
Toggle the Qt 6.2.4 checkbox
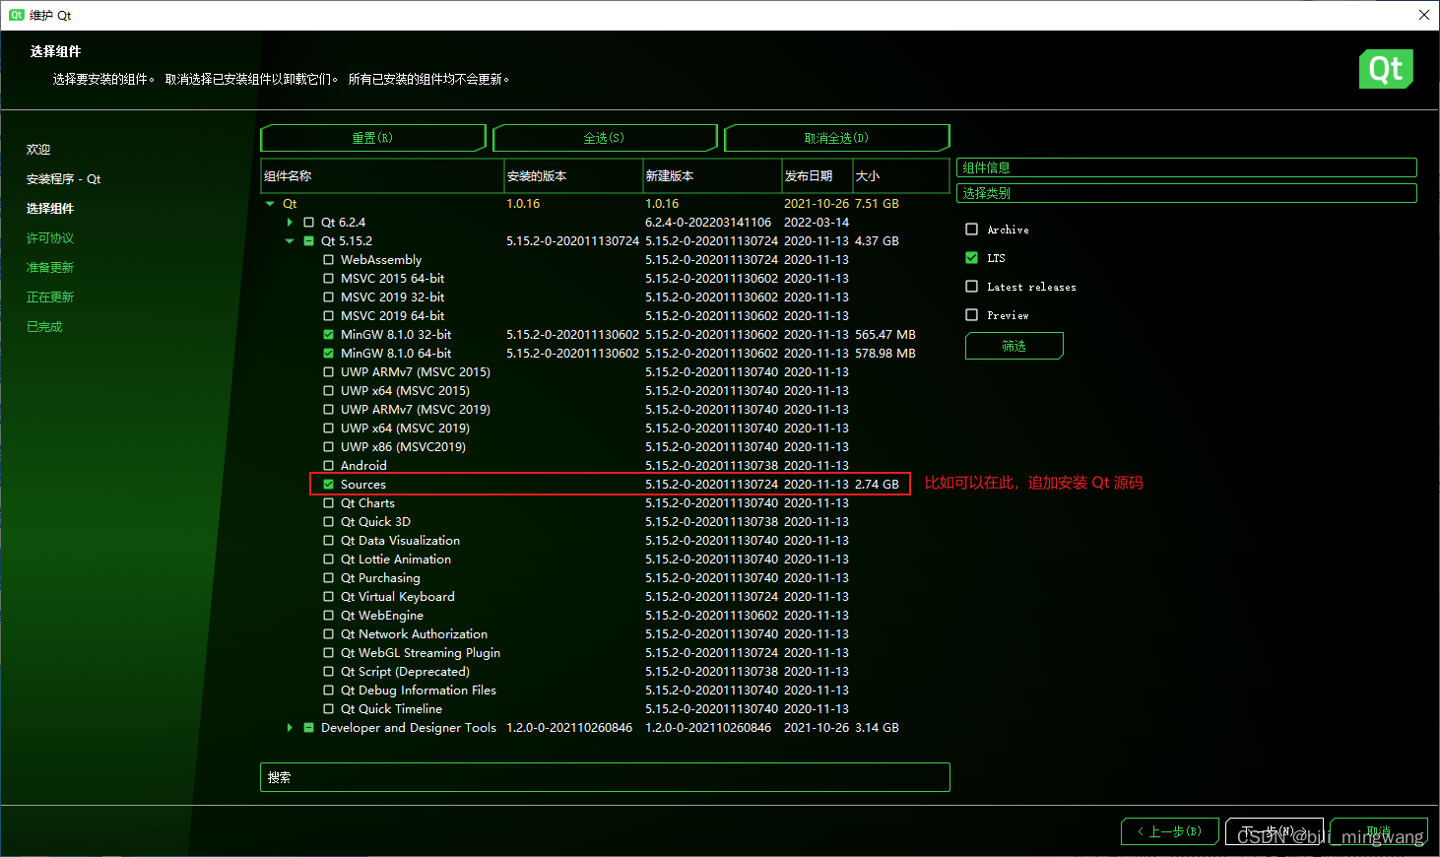(x=309, y=223)
